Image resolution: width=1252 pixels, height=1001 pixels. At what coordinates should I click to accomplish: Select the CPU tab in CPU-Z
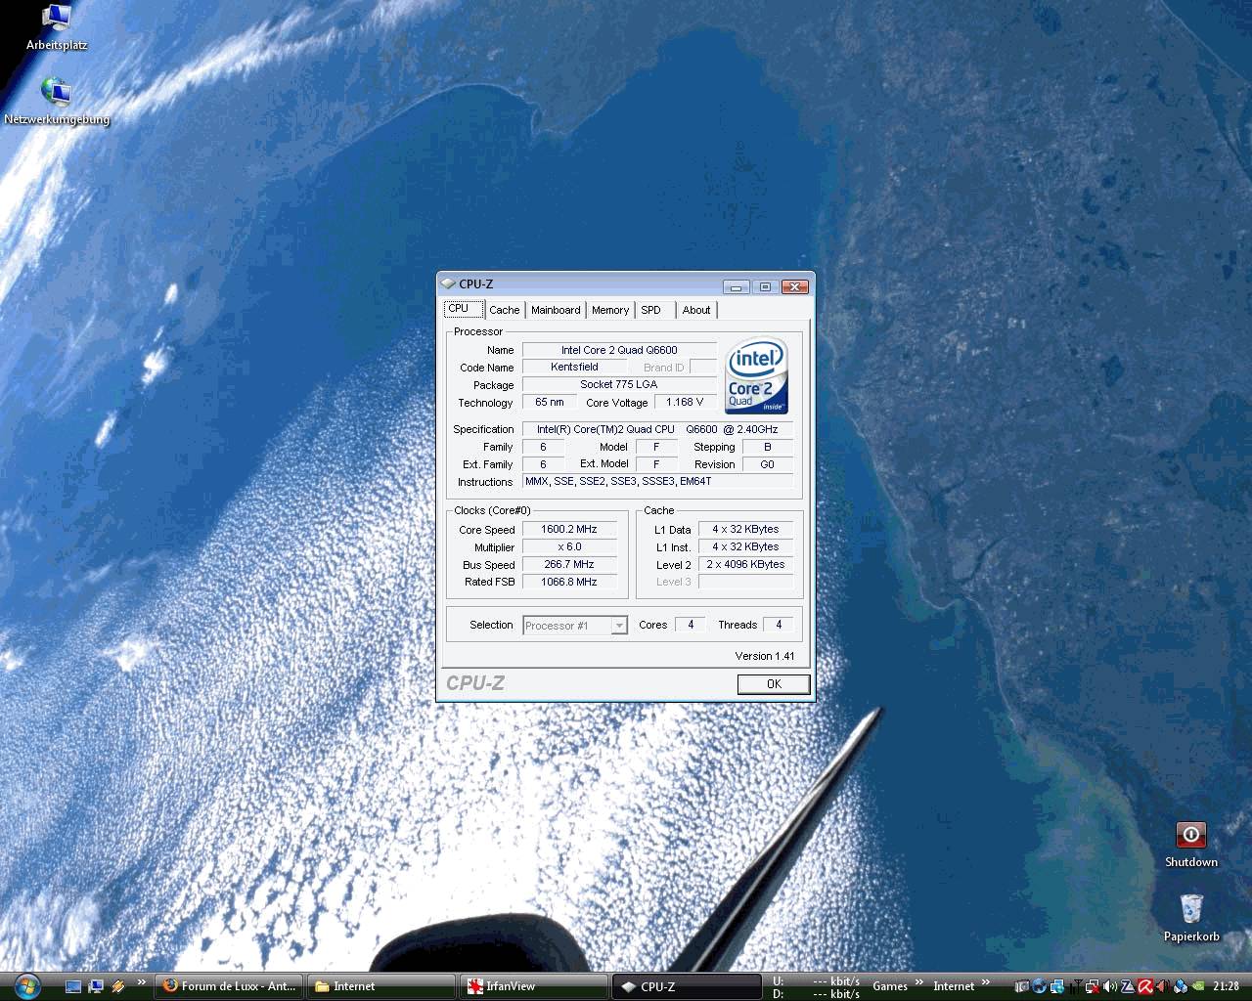pyautogui.click(x=464, y=309)
